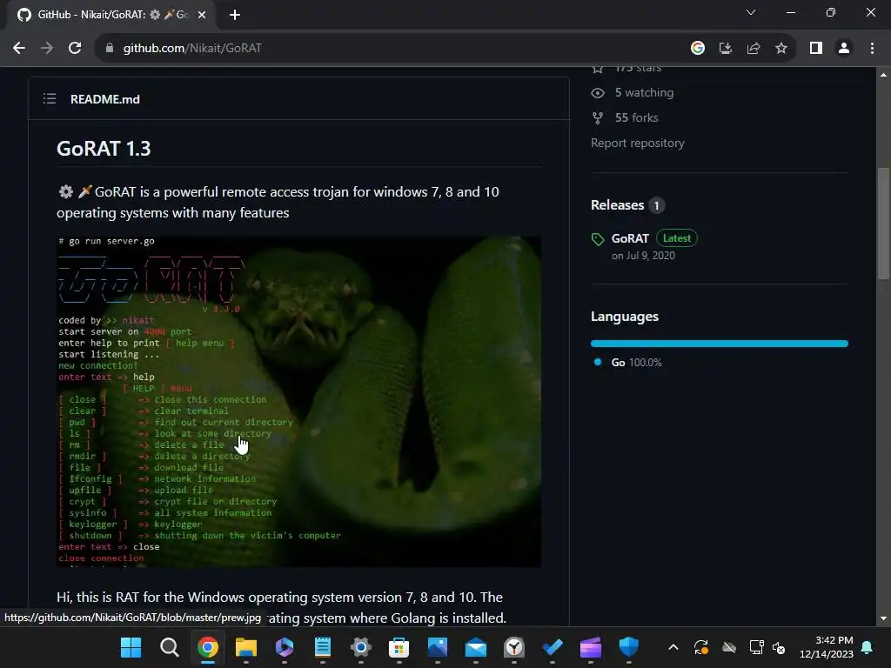This screenshot has width=891, height=668.
Task: View site security lock information
Action: pos(110,49)
